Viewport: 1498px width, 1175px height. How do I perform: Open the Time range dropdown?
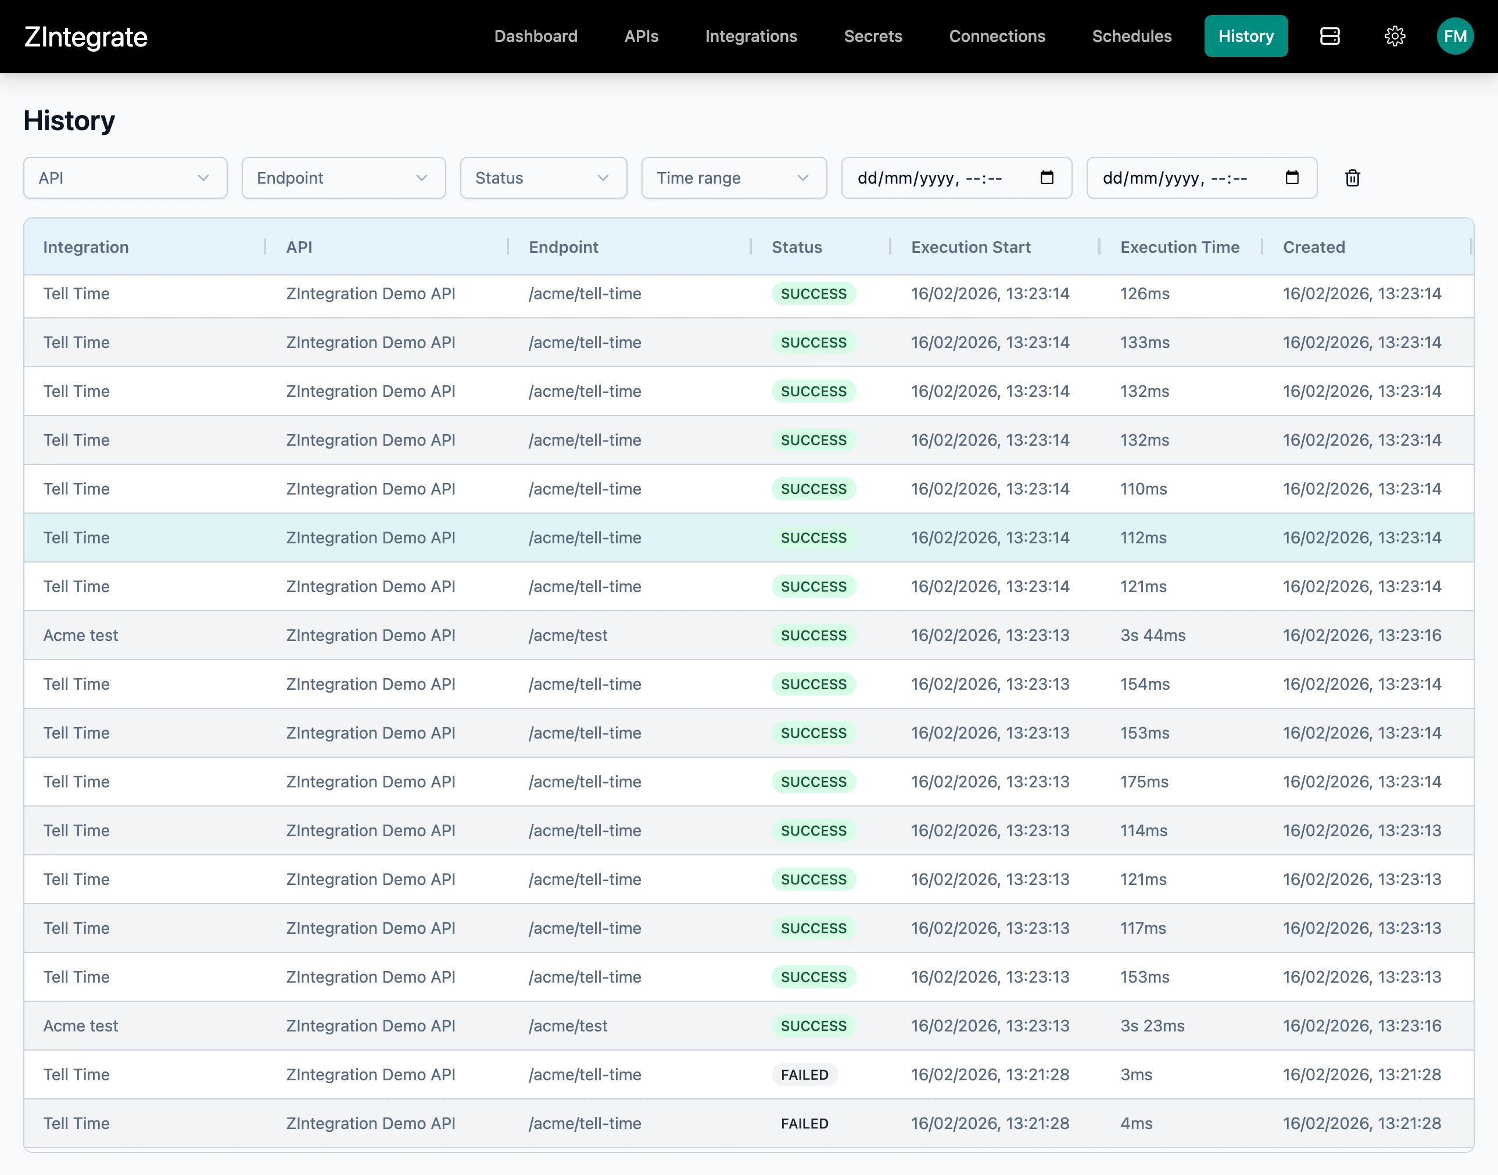[733, 178]
